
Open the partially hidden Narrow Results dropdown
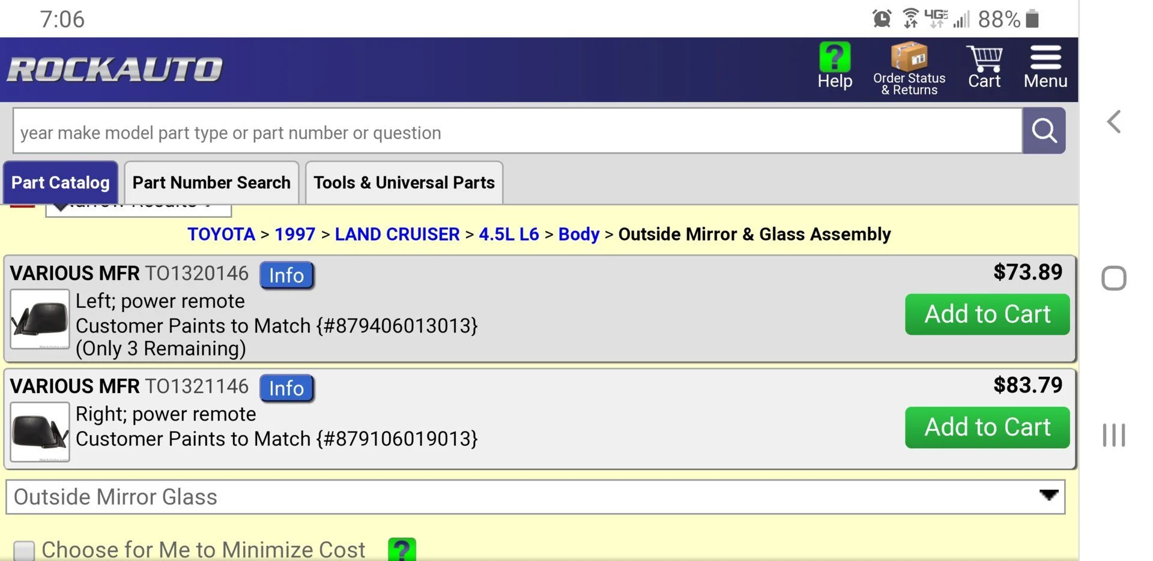(x=138, y=210)
